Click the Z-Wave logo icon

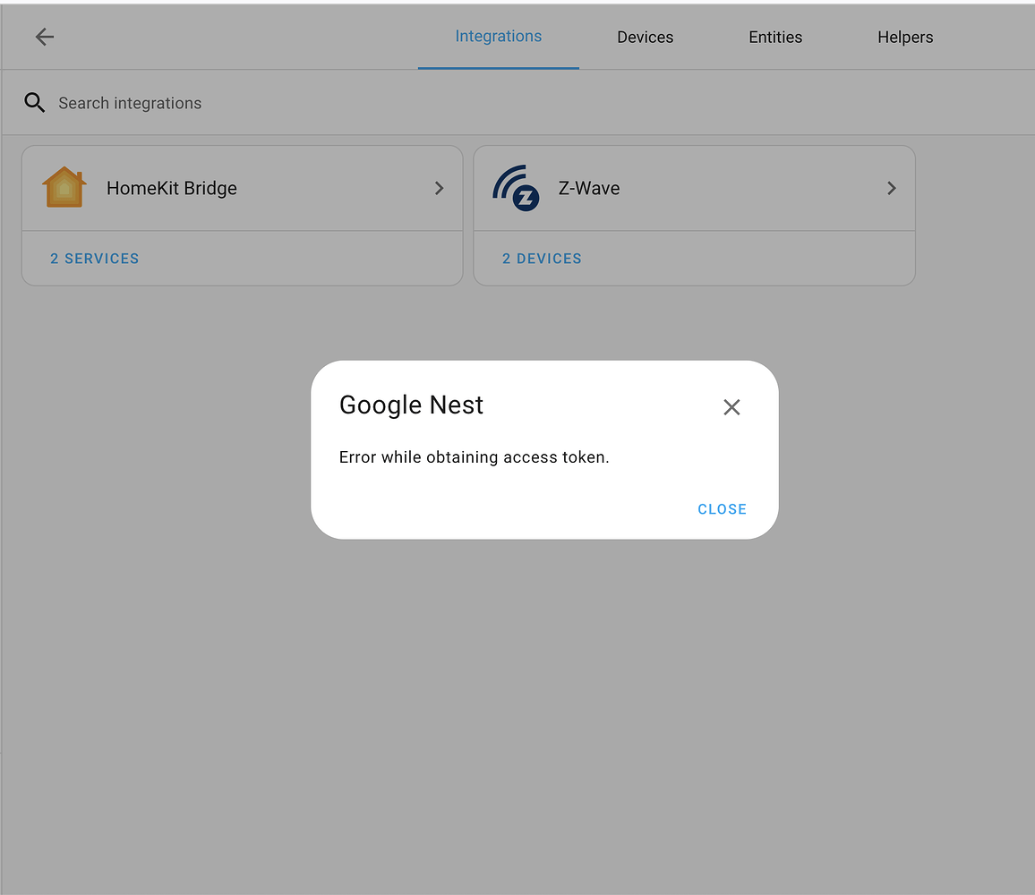(x=514, y=187)
